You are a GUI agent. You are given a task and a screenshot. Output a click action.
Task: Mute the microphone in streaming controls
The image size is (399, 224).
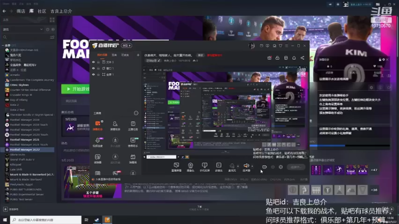click(232, 167)
